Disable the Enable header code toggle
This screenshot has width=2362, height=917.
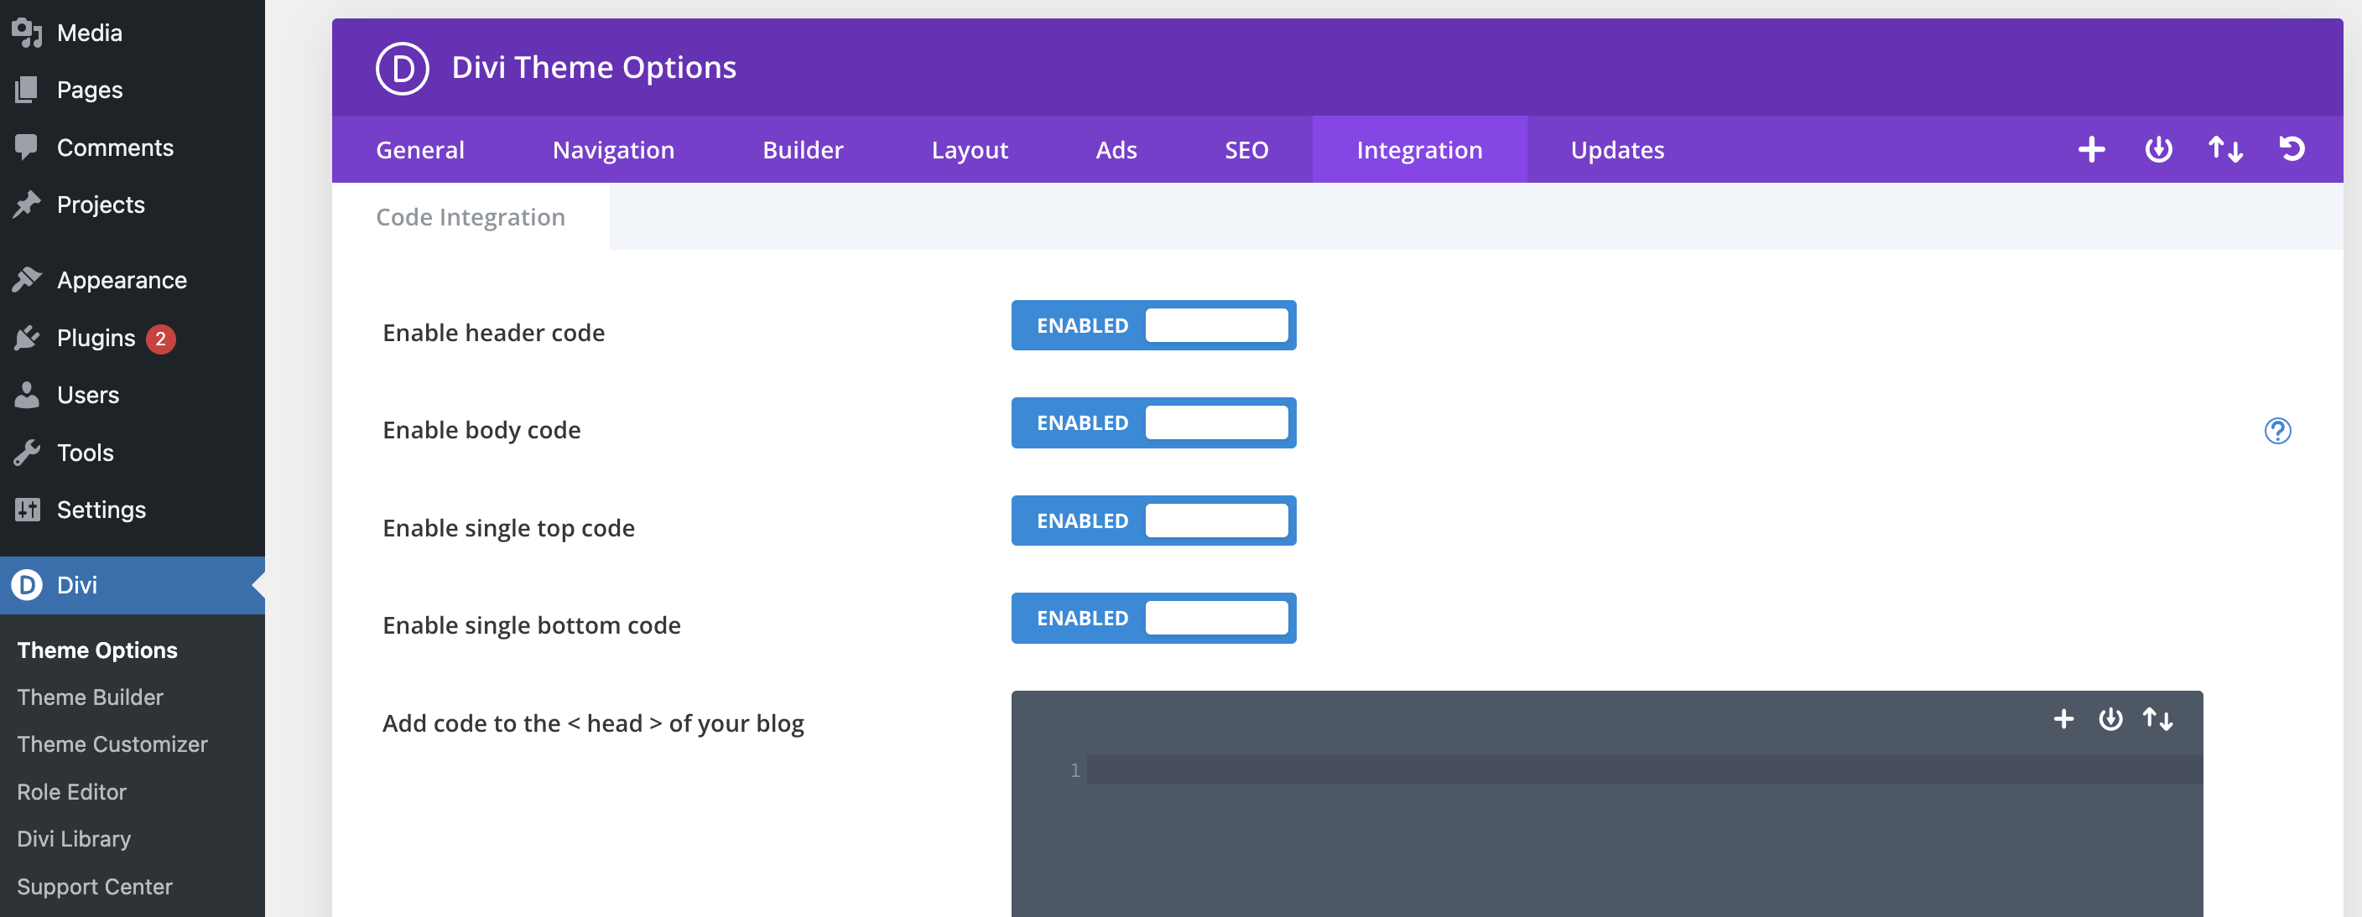pyautogui.click(x=1152, y=326)
